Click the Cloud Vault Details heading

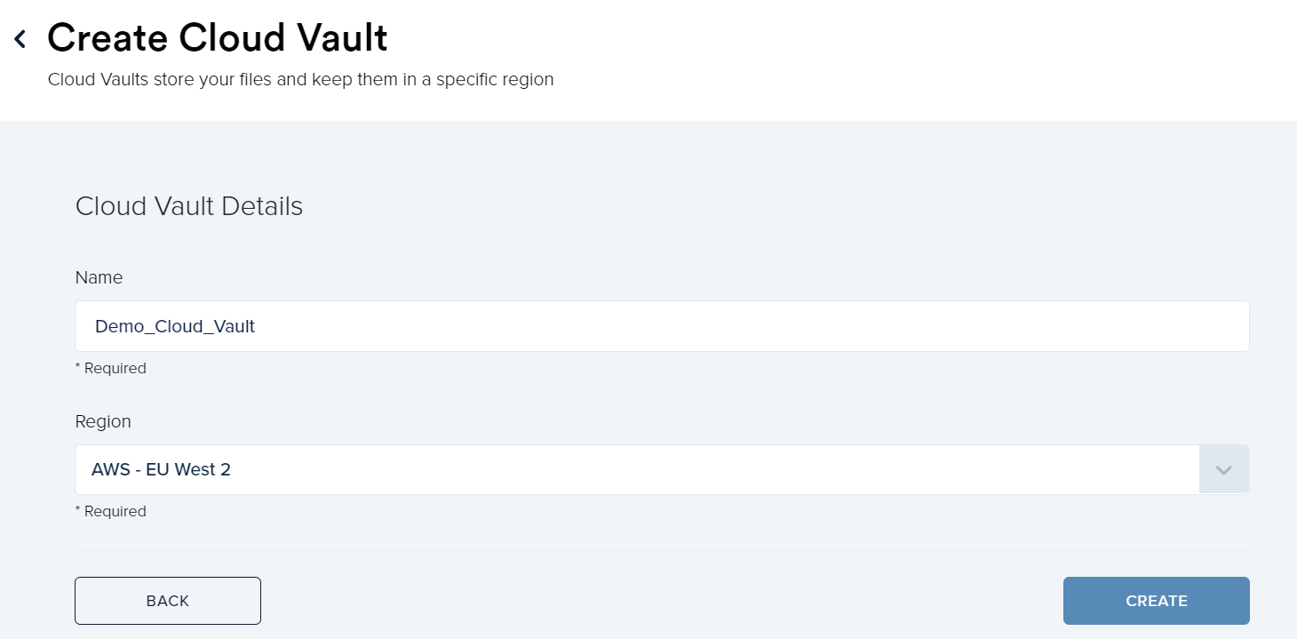189,206
